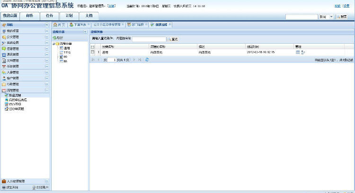Collapse the 流程管理 sidebar section
Screen dimensions: 355x193
pyautogui.click(x=47, y=90)
